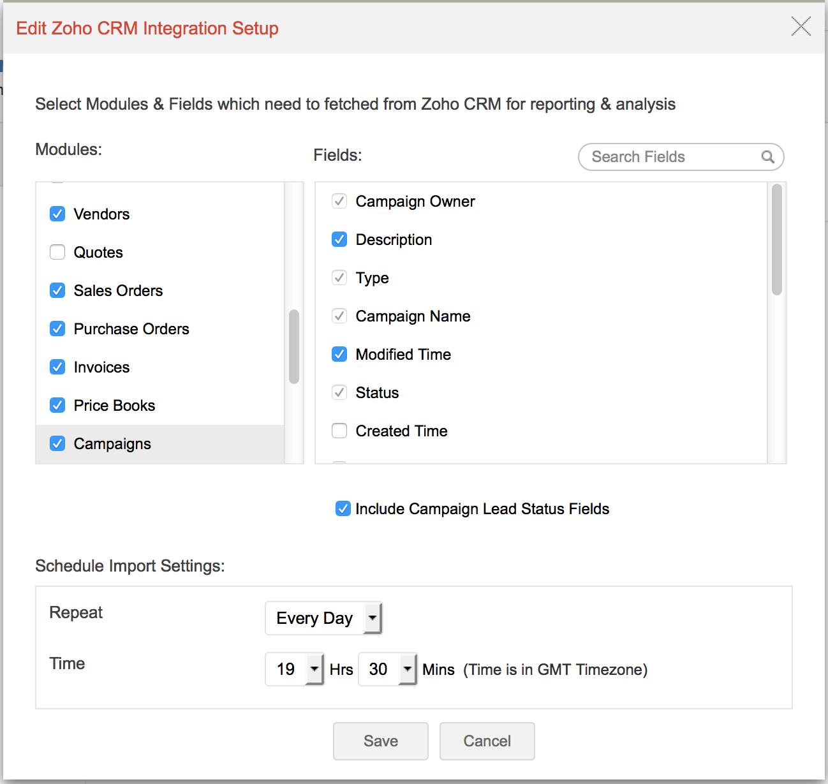Click the Fields list scrollbar thumb
The height and width of the screenshot is (784, 828).
776,239
